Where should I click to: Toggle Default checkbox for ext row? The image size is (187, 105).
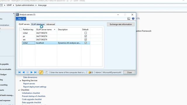pos(86,40)
